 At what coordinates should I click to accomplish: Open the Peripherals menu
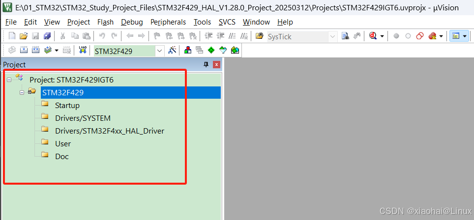click(x=168, y=22)
